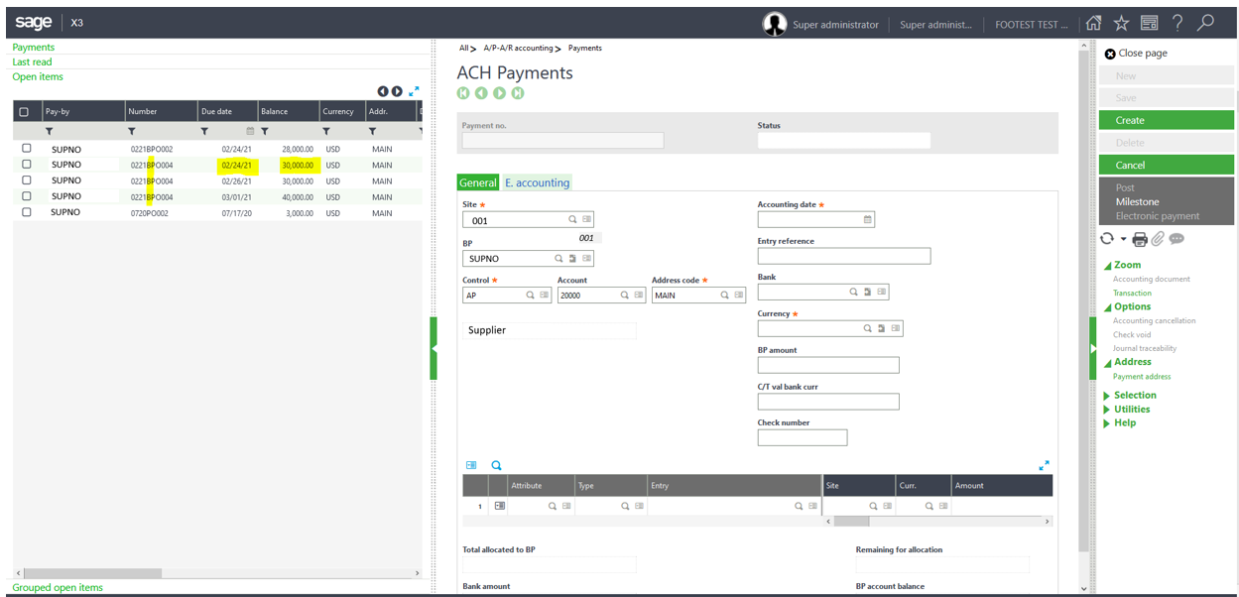This screenshot has width=1239, height=597.
Task: Open Accounting date calendar picker
Action: pos(868,220)
